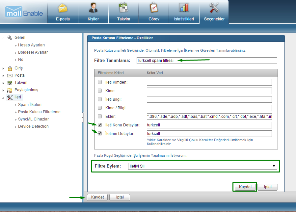Enable the Ekler checkbox

100,116
